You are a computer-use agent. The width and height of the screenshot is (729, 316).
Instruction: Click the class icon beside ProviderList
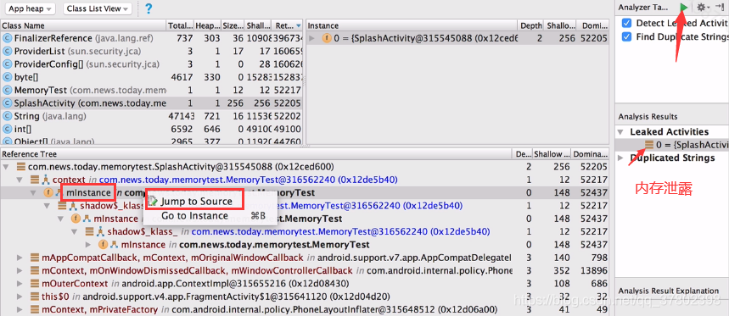coord(7,52)
